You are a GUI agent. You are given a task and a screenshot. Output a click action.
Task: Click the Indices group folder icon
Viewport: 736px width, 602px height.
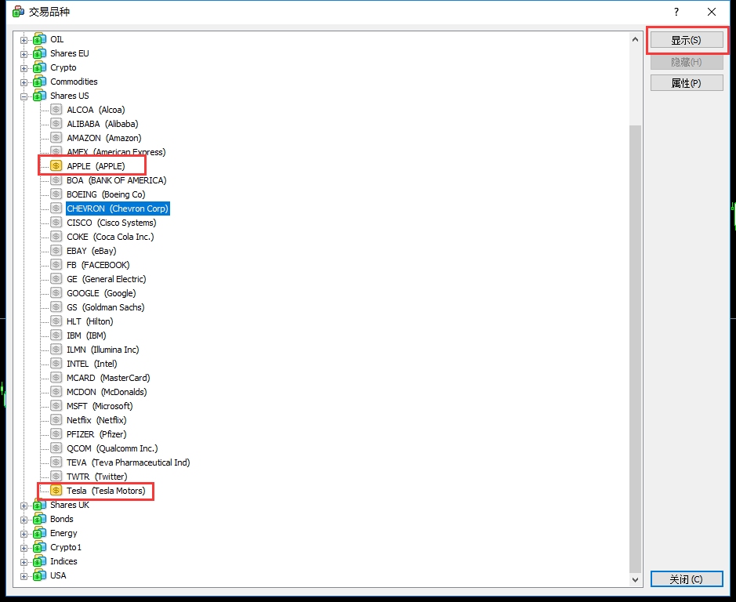pyautogui.click(x=40, y=561)
